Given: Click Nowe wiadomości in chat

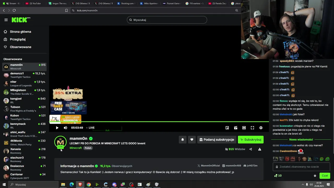Looking at the screenshot, I should pos(301,140).
